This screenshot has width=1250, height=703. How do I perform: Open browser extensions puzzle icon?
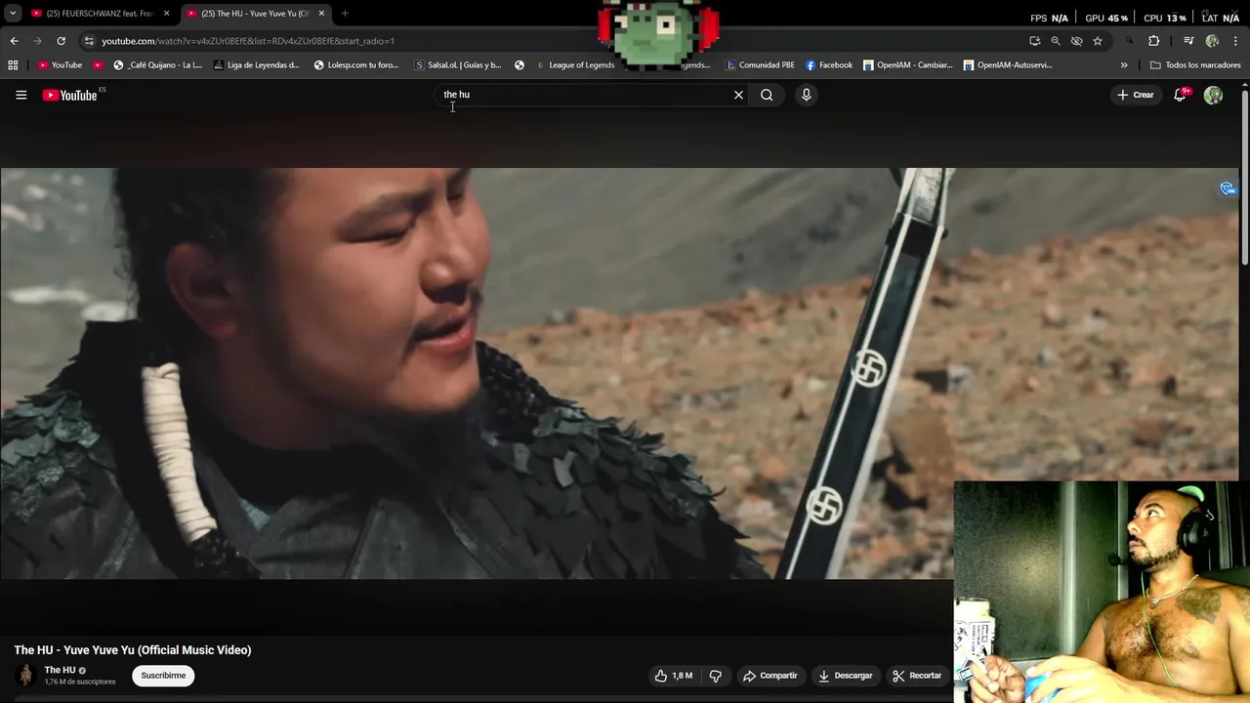[x=1153, y=41]
